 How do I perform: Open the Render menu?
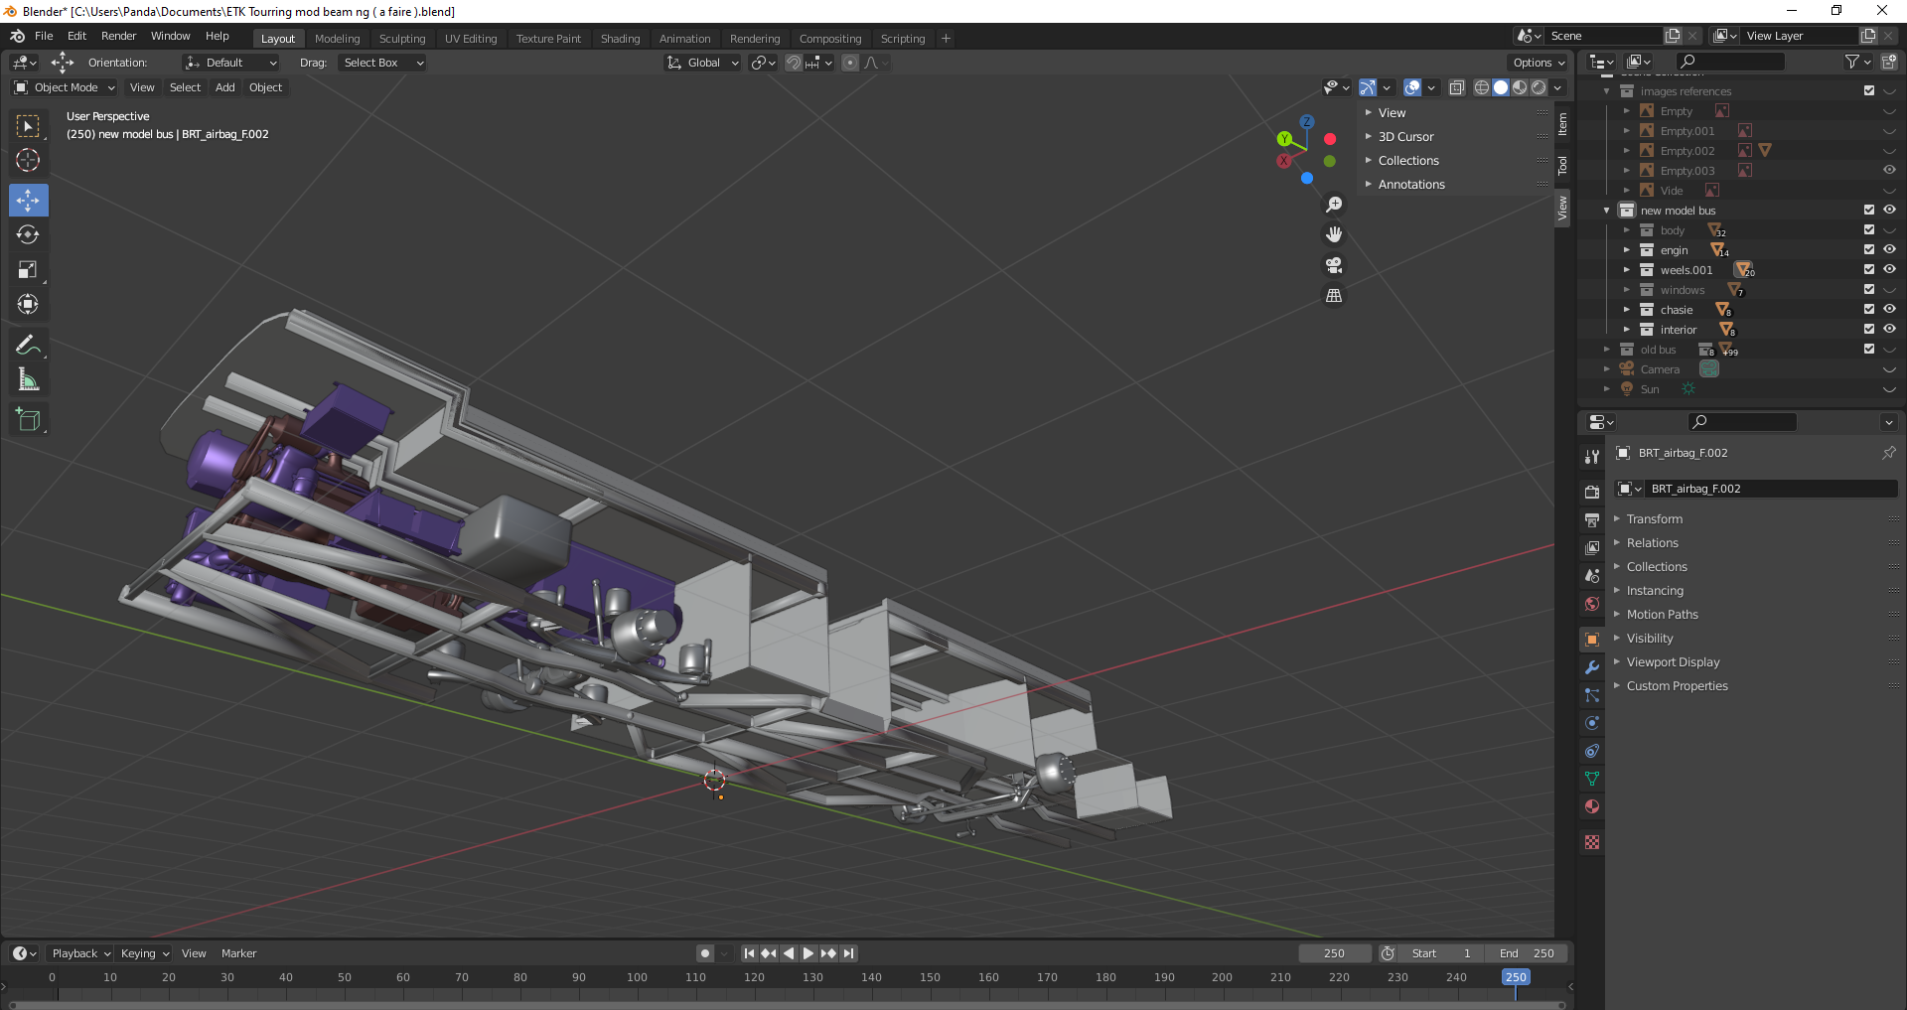click(118, 36)
